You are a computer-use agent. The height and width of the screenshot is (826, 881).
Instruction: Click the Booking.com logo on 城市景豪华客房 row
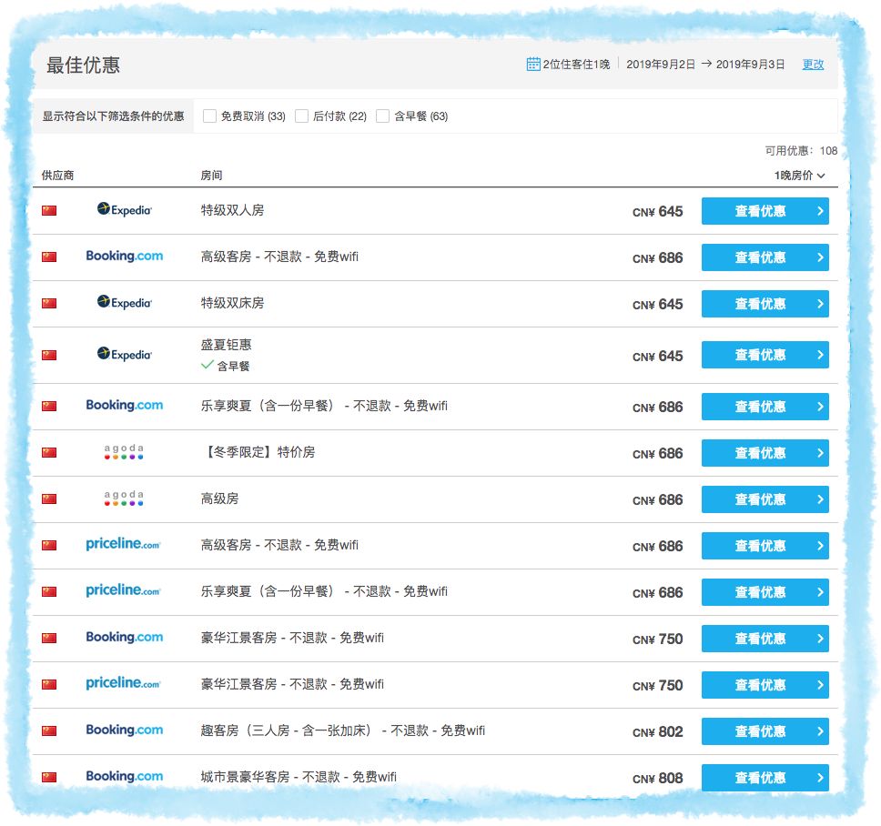(x=125, y=777)
